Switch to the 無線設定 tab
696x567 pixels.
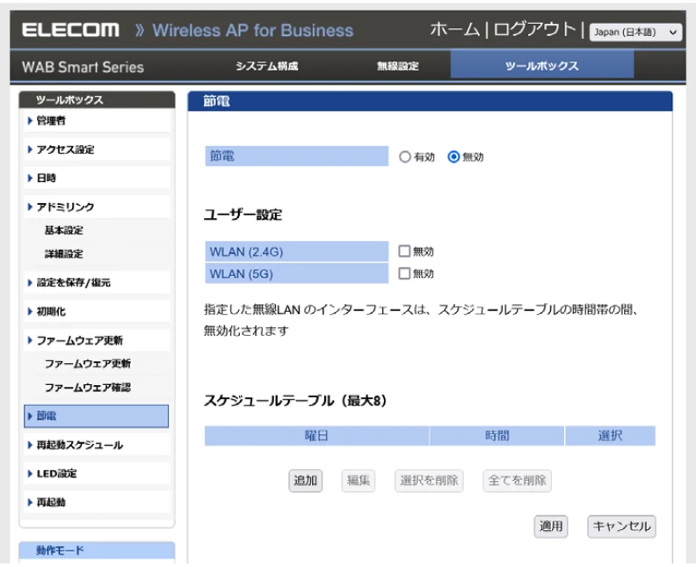[398, 66]
